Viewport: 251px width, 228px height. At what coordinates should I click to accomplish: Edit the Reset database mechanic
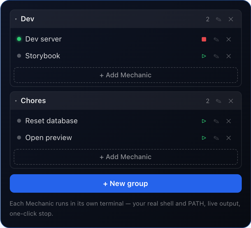216,121
